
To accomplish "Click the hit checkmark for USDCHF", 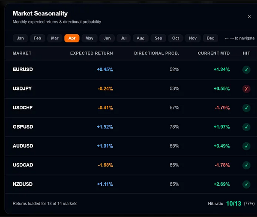I will [x=246, y=108].
